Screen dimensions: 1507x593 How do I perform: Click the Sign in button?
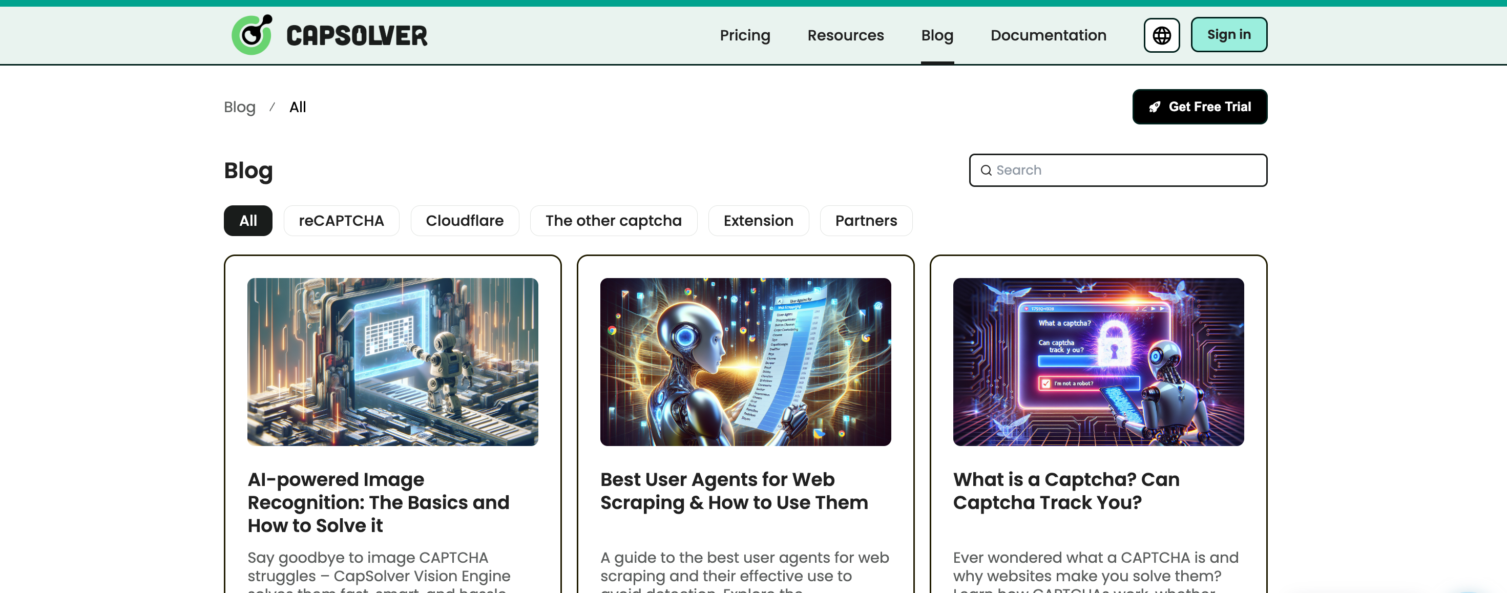tap(1228, 34)
